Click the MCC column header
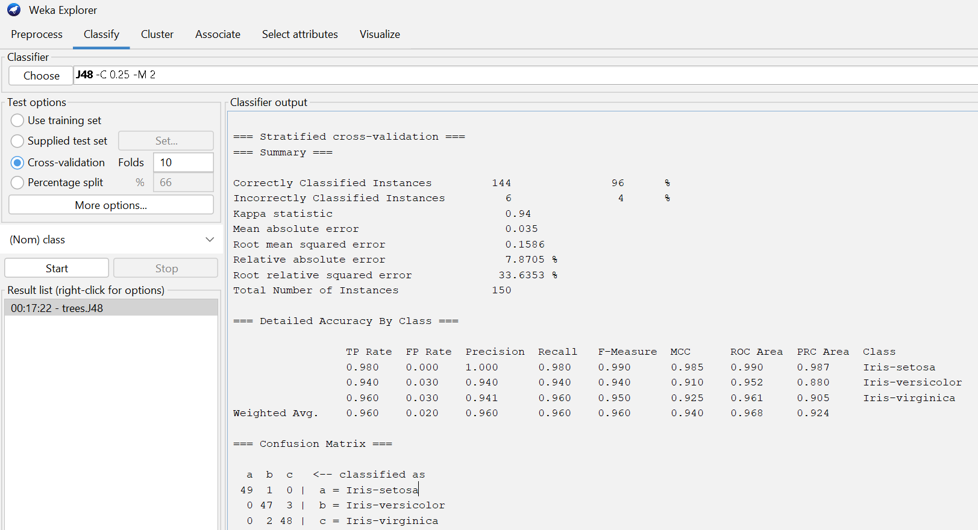978x530 pixels. coord(680,352)
